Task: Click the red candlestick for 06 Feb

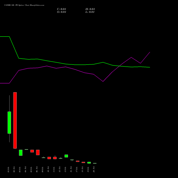Action: pyautogui.click(x=38, y=152)
